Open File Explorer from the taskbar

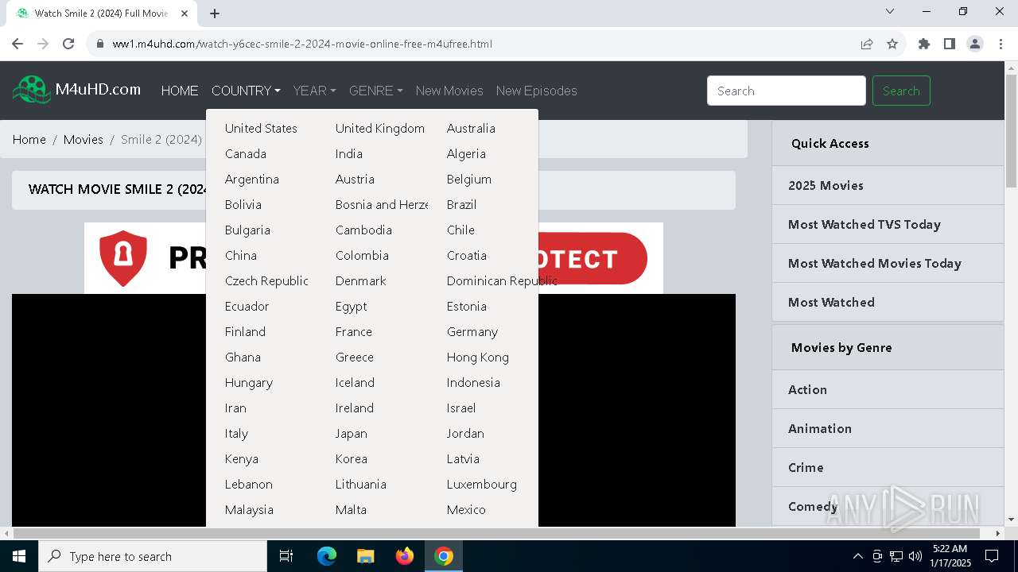click(x=366, y=556)
